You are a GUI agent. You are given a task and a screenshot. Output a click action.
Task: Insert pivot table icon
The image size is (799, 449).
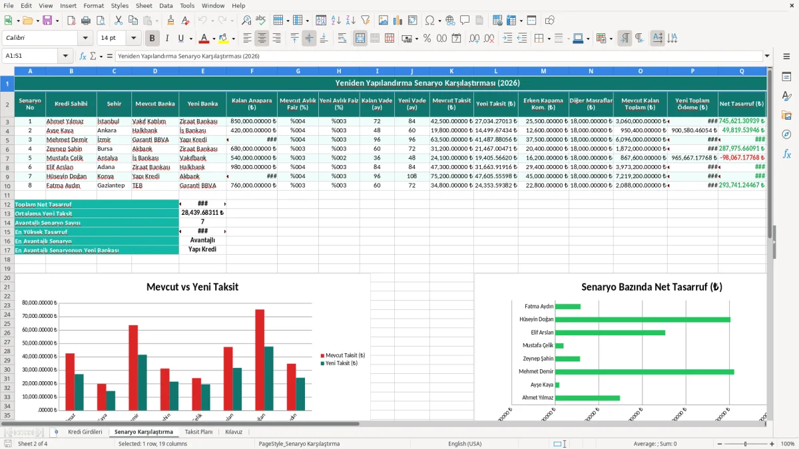pos(412,21)
